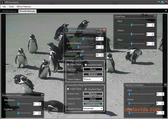
Task: Increase Contrast with its stepper
Action: pyautogui.click(x=40, y=112)
